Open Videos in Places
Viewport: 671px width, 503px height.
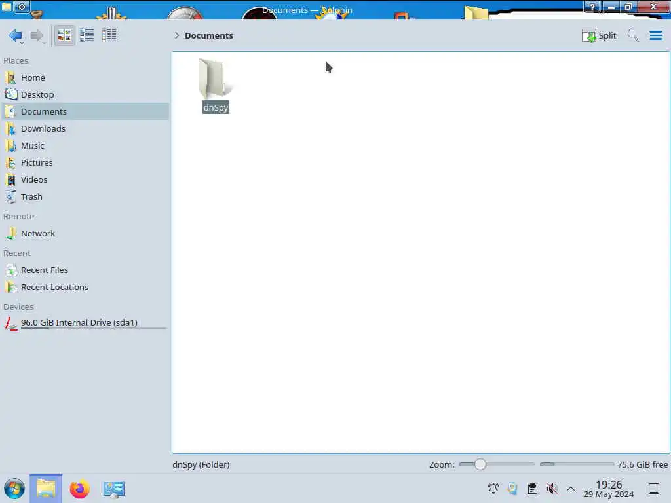point(85,180)
